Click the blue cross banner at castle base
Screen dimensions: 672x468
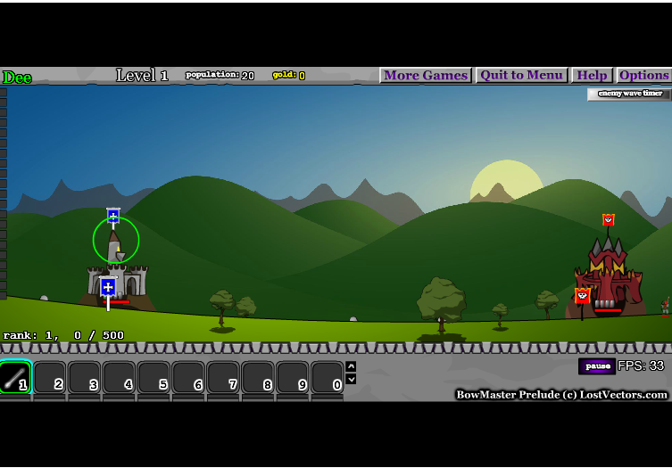(108, 287)
